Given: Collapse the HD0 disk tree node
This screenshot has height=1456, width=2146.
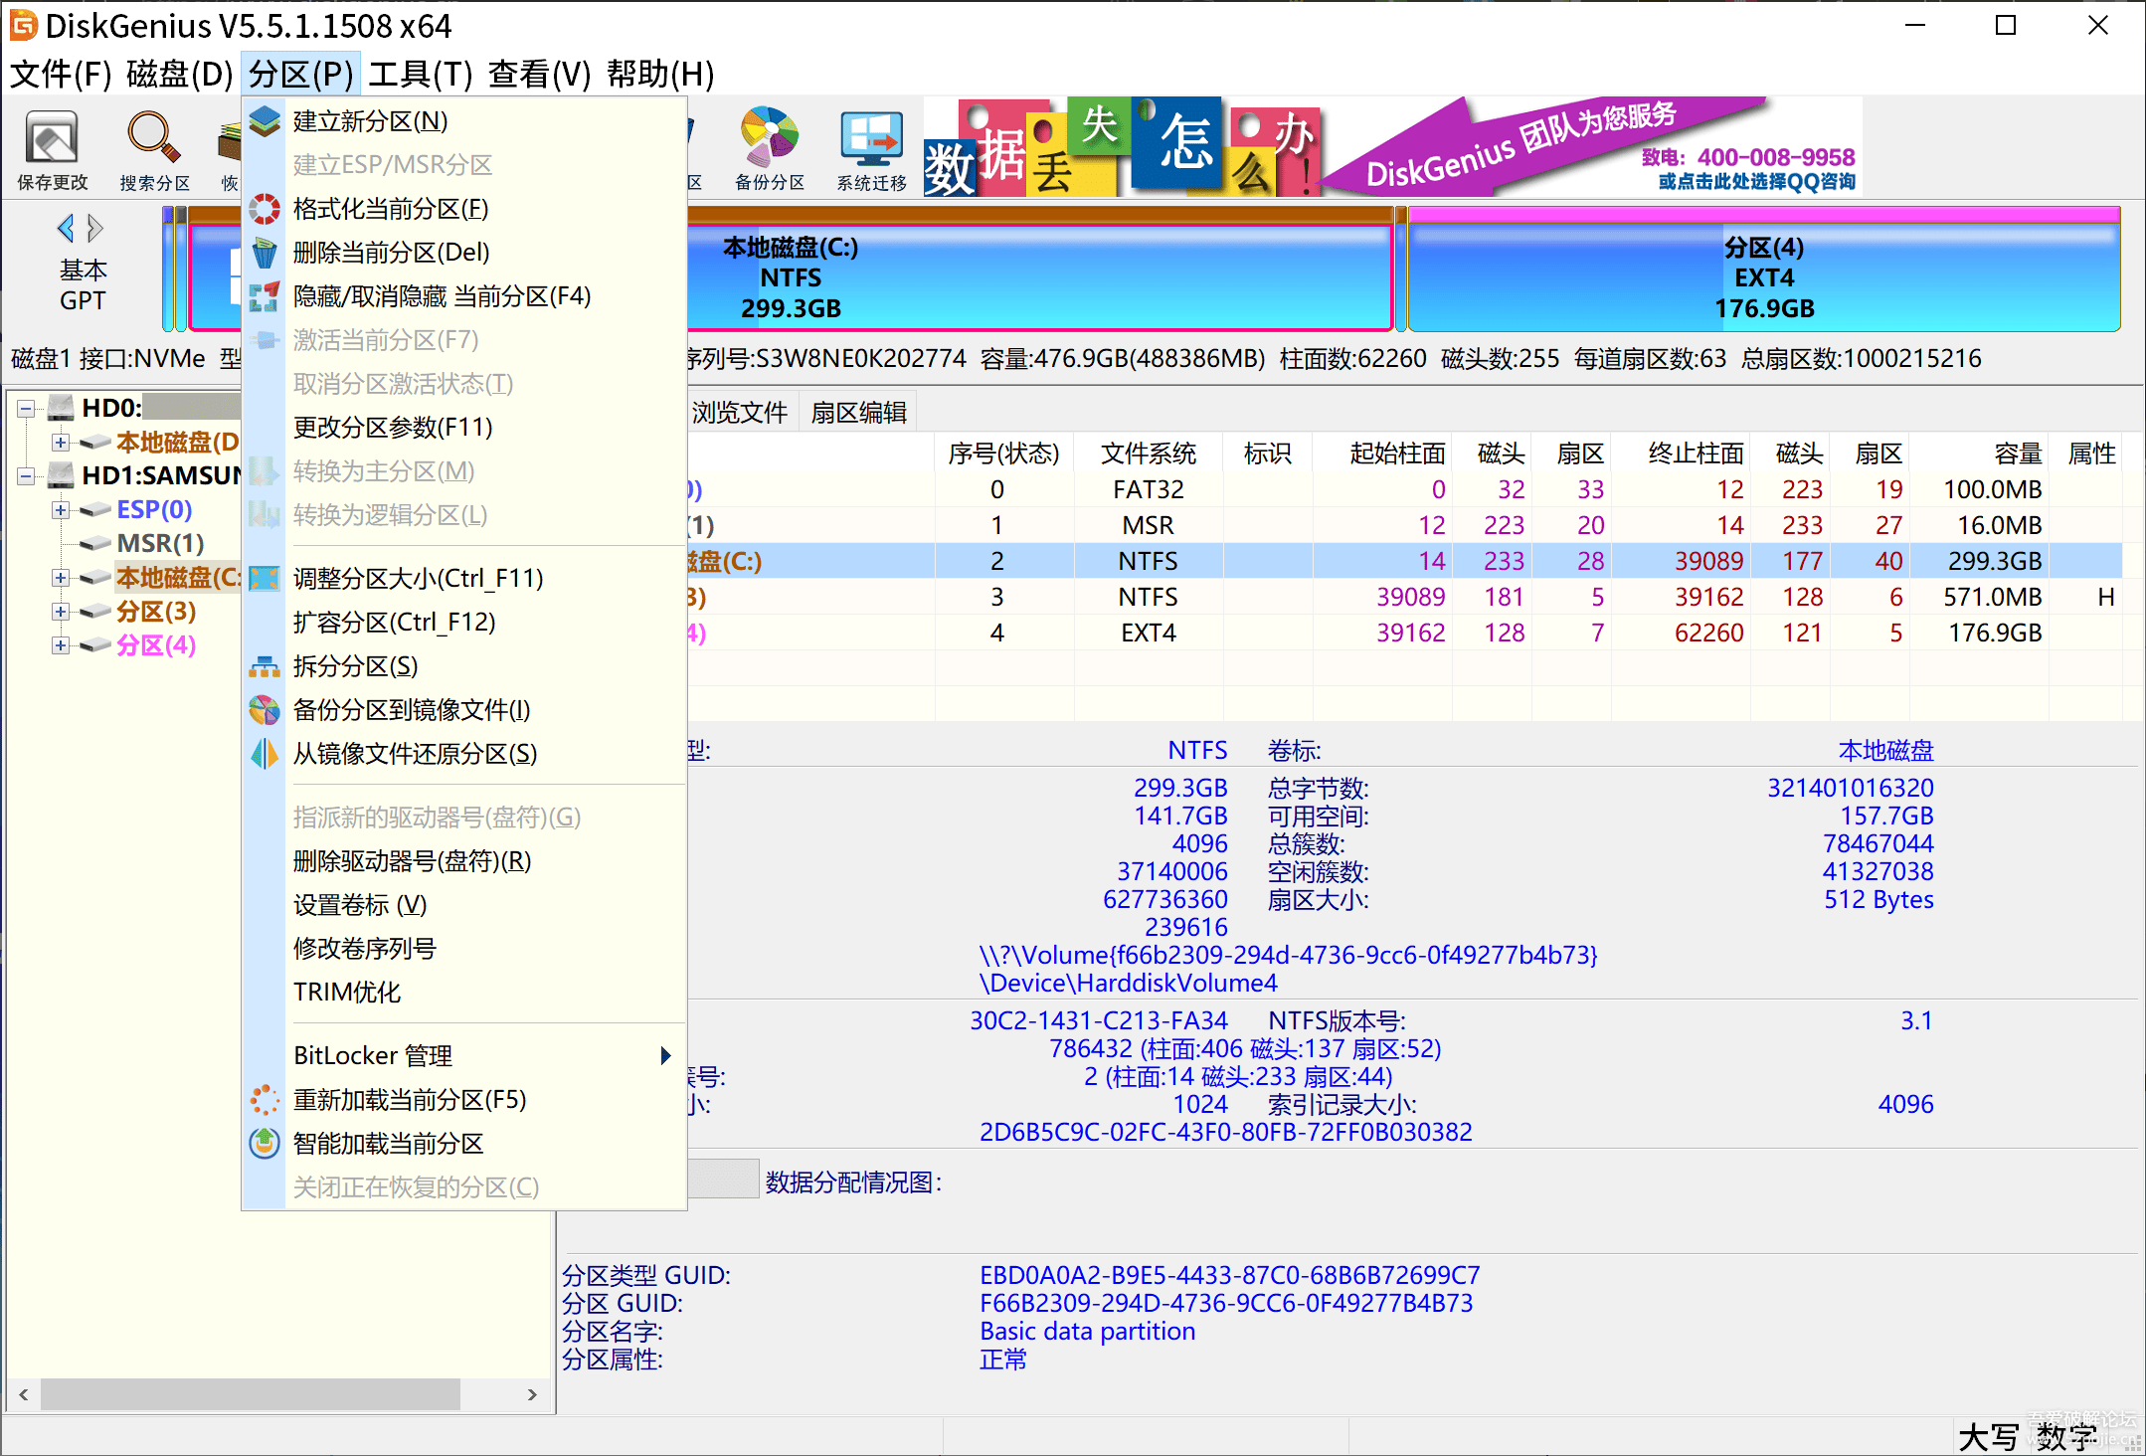Looking at the screenshot, I should pyautogui.click(x=26, y=409).
